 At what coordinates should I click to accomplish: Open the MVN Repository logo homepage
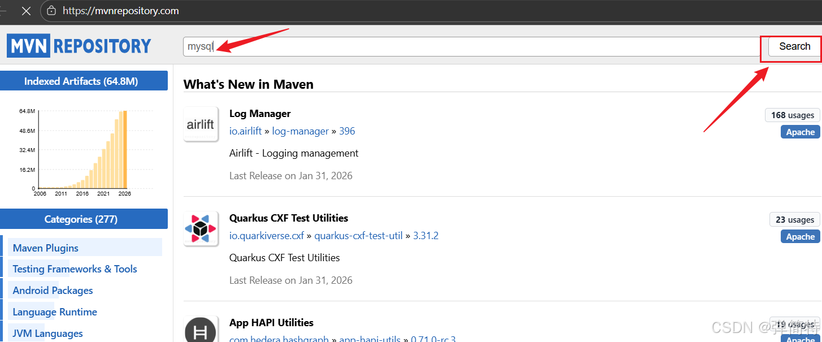79,46
